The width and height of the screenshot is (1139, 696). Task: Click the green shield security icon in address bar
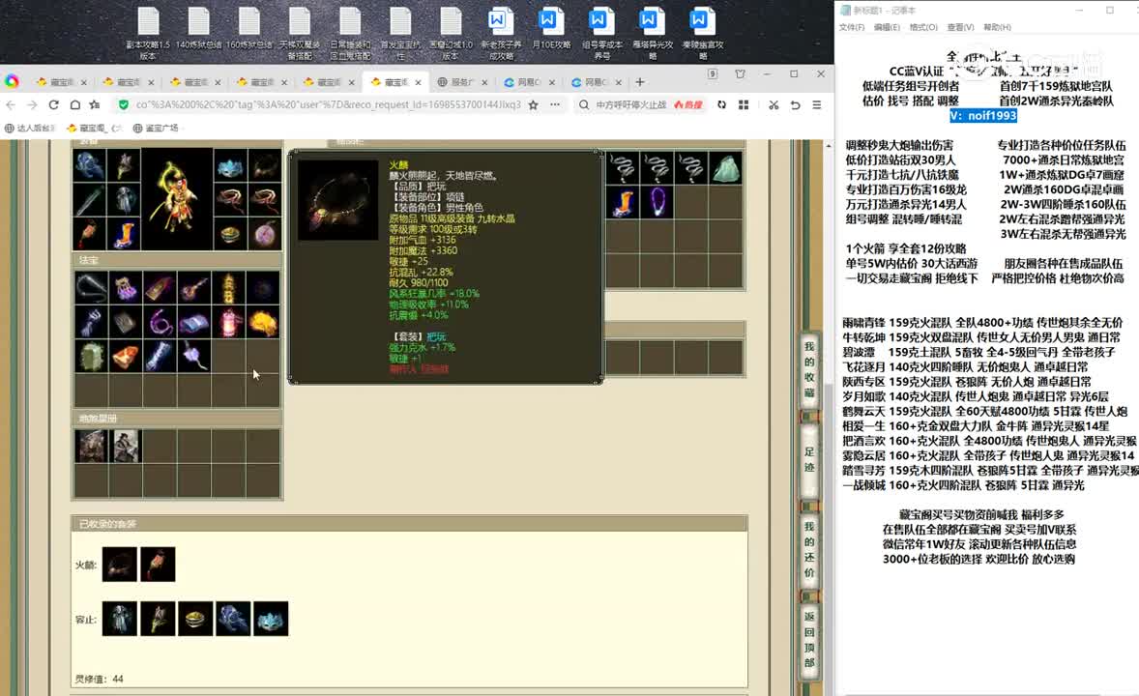[x=124, y=104]
